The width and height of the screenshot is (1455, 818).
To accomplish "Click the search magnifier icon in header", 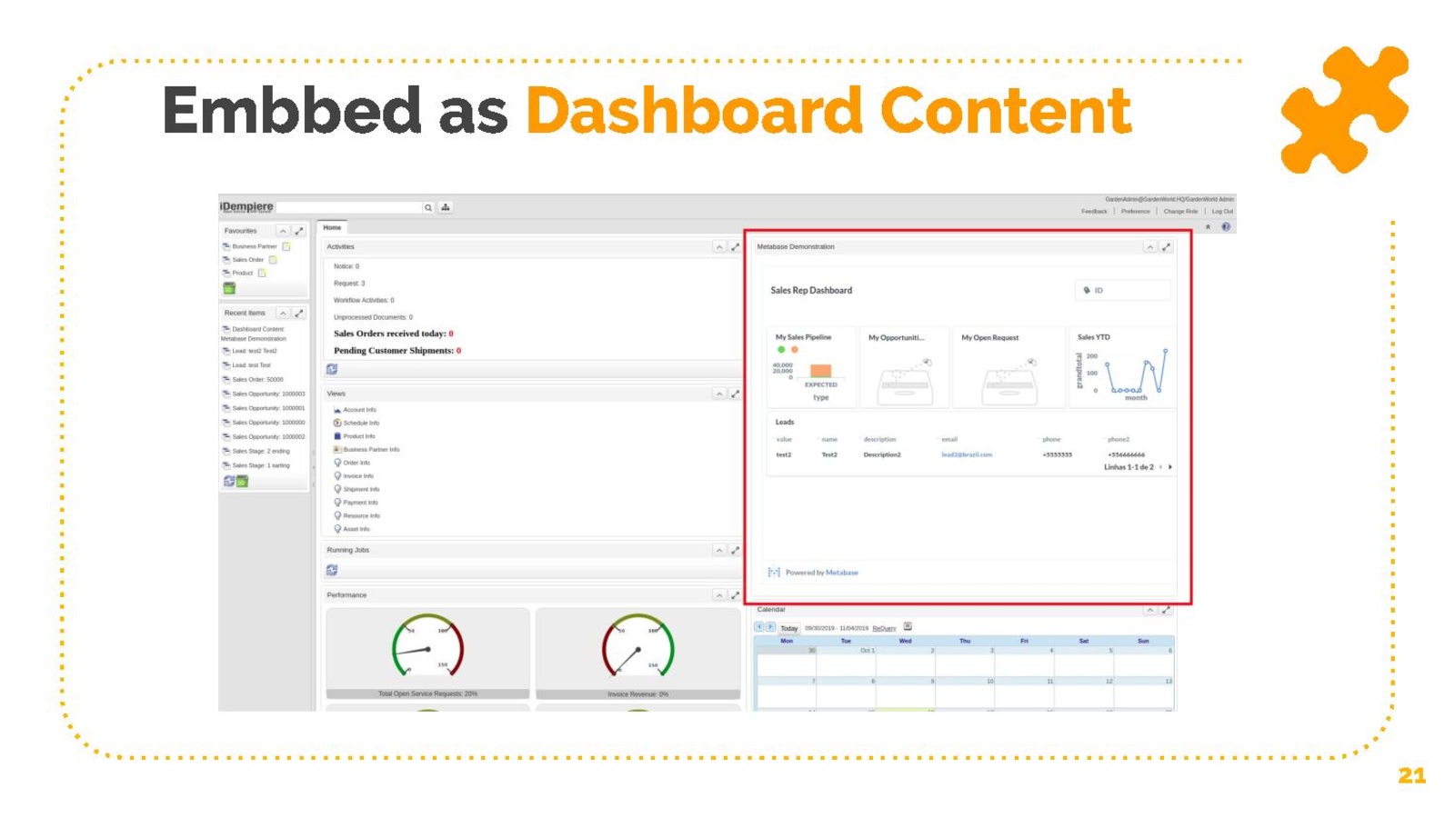I will pos(428,208).
